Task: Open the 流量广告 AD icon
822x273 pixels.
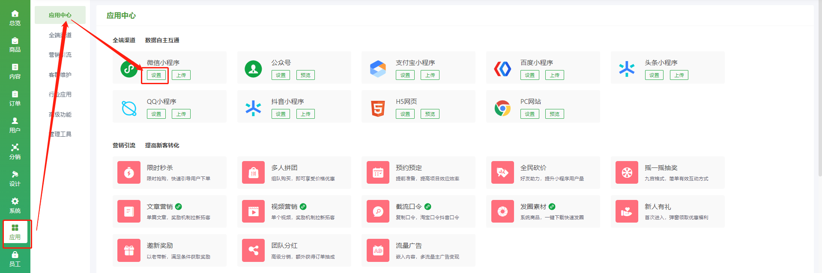Action: click(378, 250)
